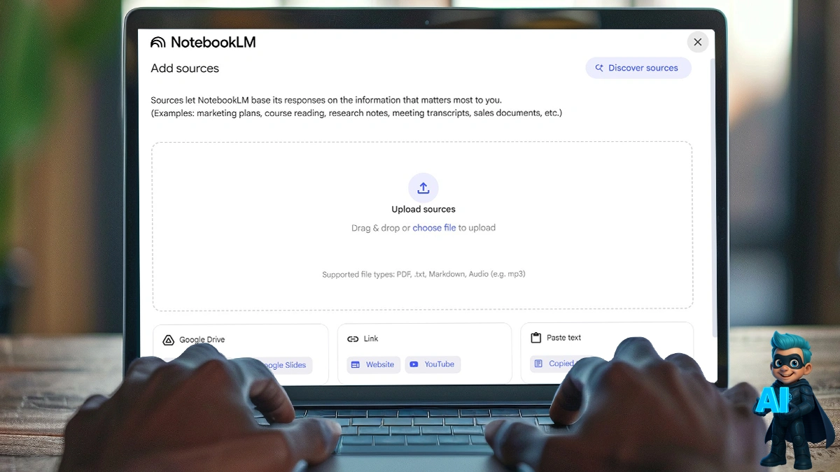
Task: Click the upload arrow icon
Action: 423,188
